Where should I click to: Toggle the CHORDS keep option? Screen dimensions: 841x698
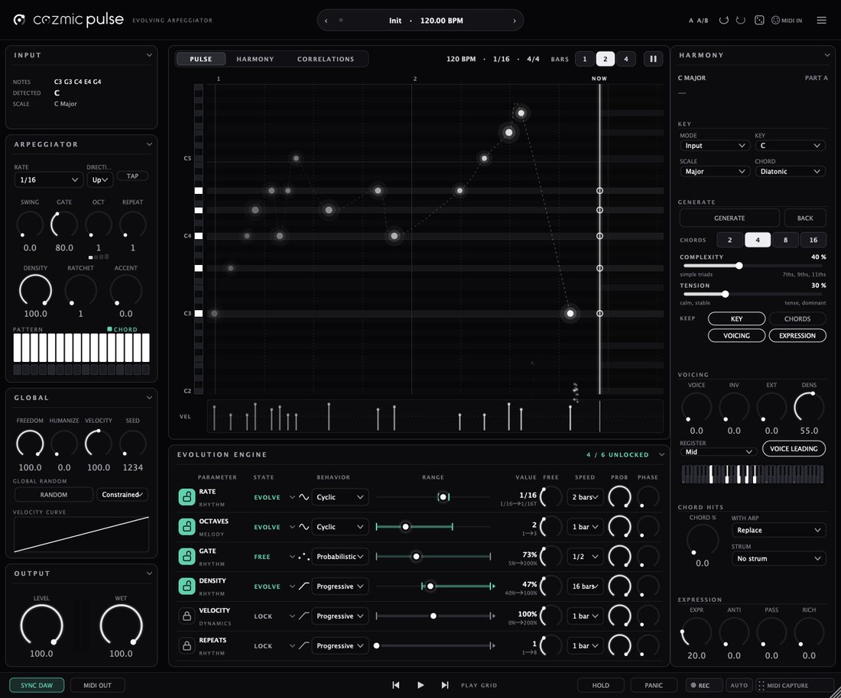[x=797, y=318]
